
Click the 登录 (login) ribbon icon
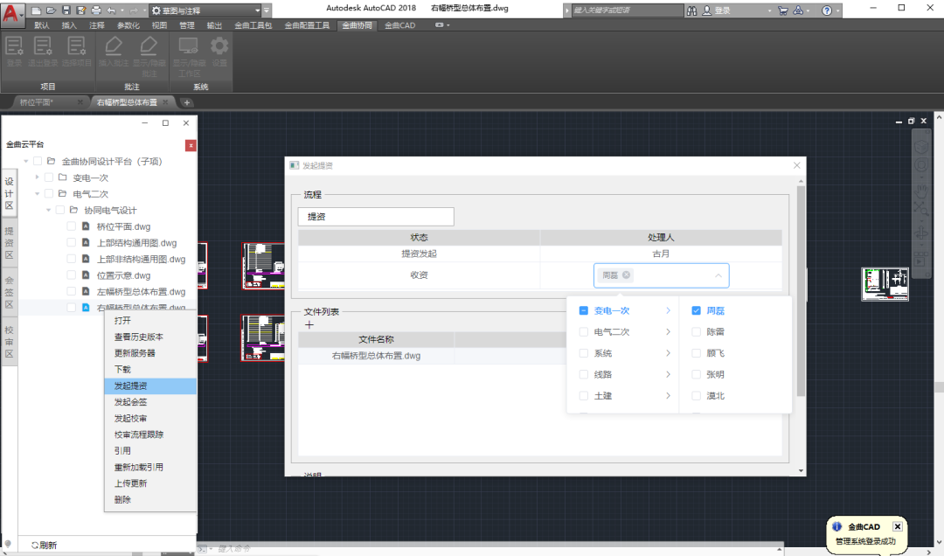point(15,51)
